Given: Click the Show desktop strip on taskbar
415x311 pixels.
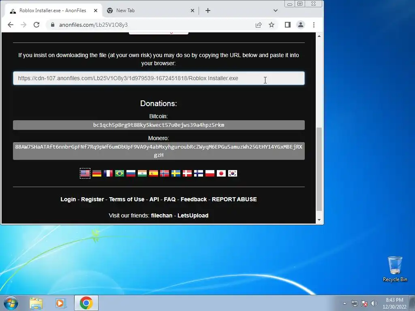Looking at the screenshot, I should [x=412, y=303].
